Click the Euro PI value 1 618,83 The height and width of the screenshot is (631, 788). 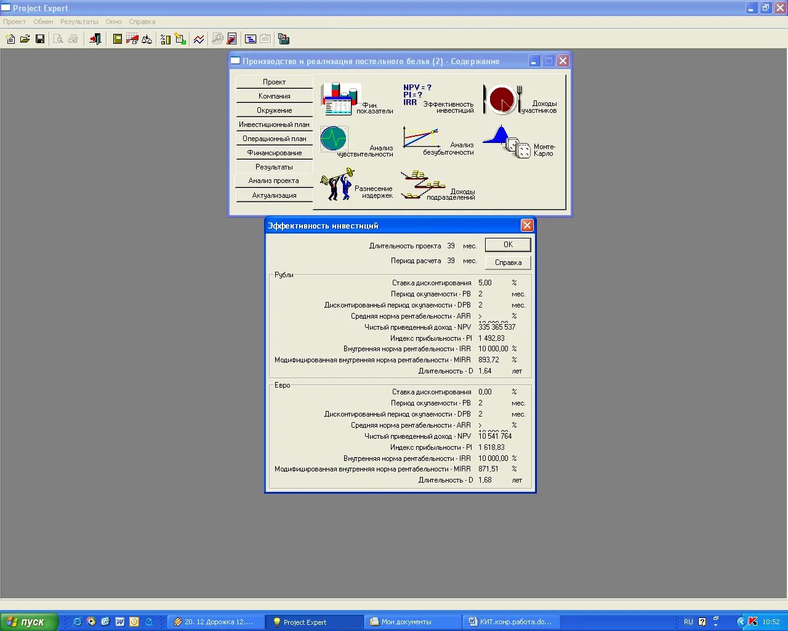[x=491, y=447]
